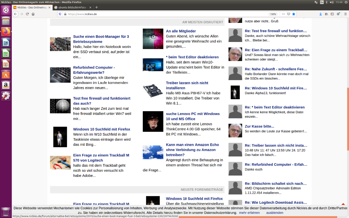Open the Bluetooth indicator

coord(327,2)
